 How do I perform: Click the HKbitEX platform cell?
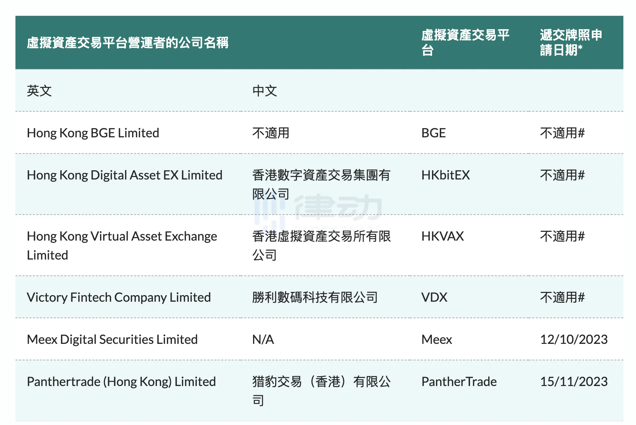pos(445,175)
